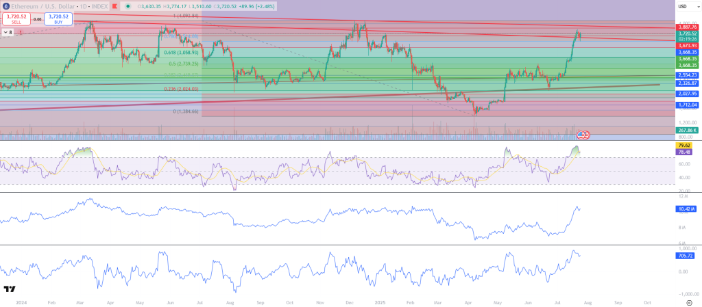
Task: Click the 0.00 spread value between Sell and Buy
Action: click(x=37, y=19)
